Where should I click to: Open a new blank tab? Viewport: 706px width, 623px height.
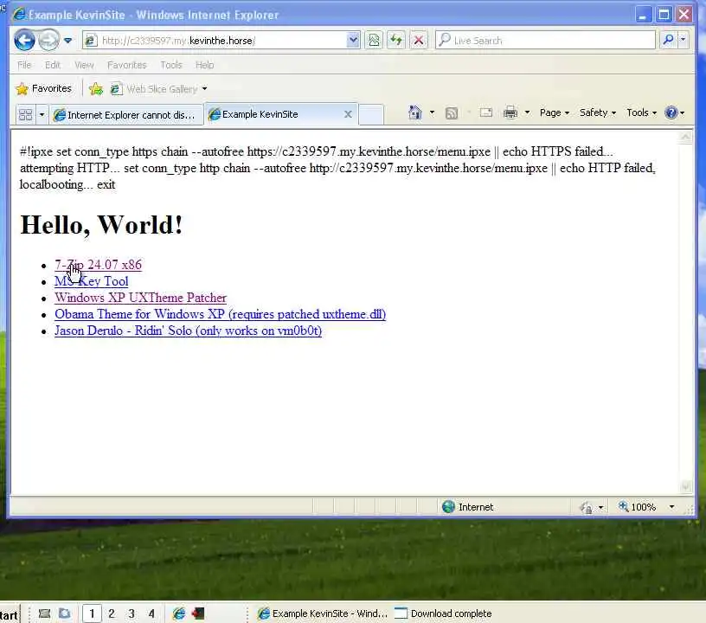coord(371,114)
